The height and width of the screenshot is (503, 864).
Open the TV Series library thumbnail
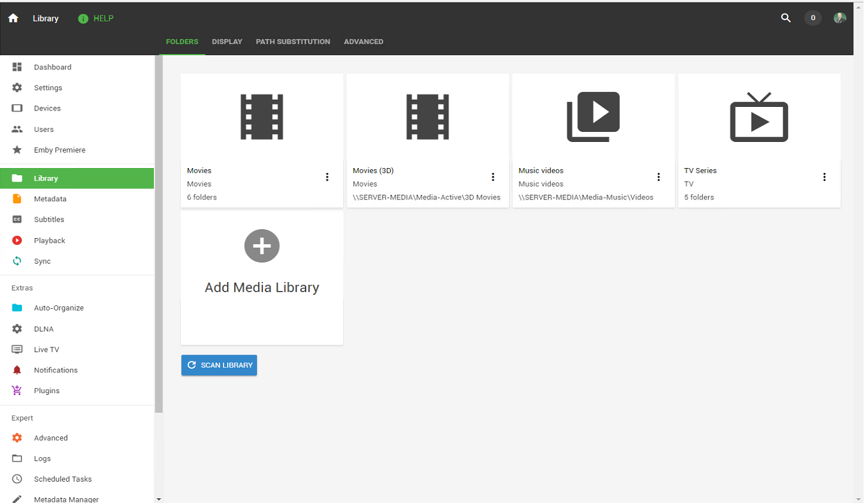[759, 117]
